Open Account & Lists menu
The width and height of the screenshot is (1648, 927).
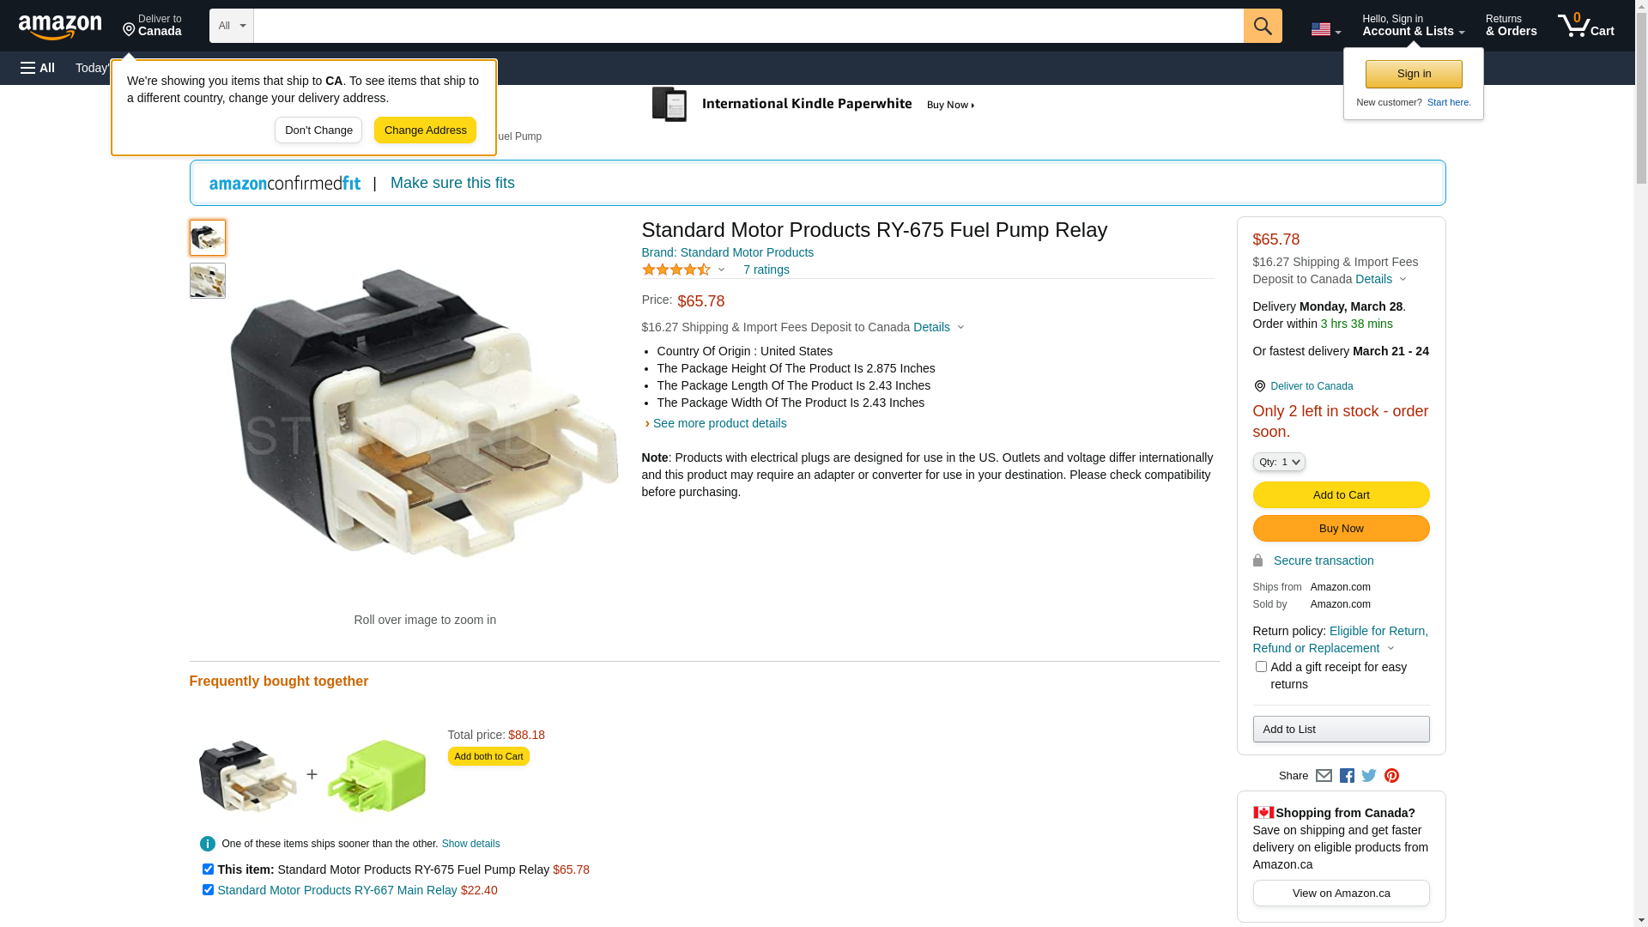[x=1414, y=26]
